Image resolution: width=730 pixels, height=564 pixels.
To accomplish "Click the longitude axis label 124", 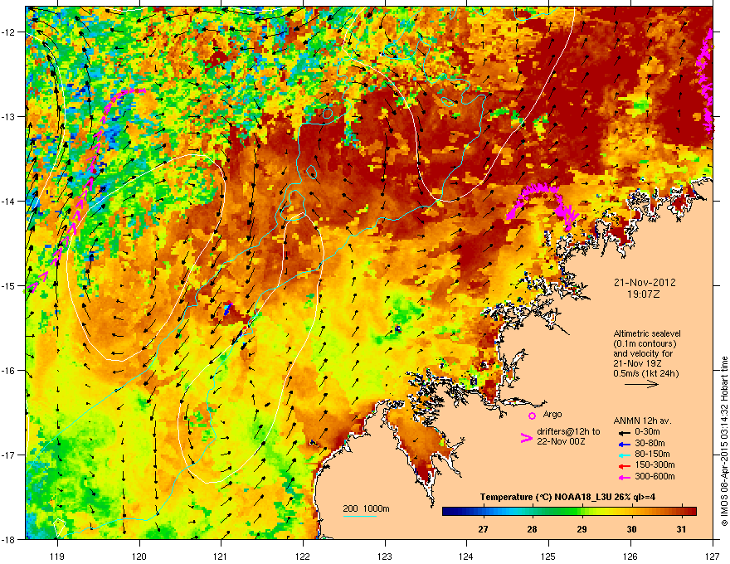I will (466, 556).
